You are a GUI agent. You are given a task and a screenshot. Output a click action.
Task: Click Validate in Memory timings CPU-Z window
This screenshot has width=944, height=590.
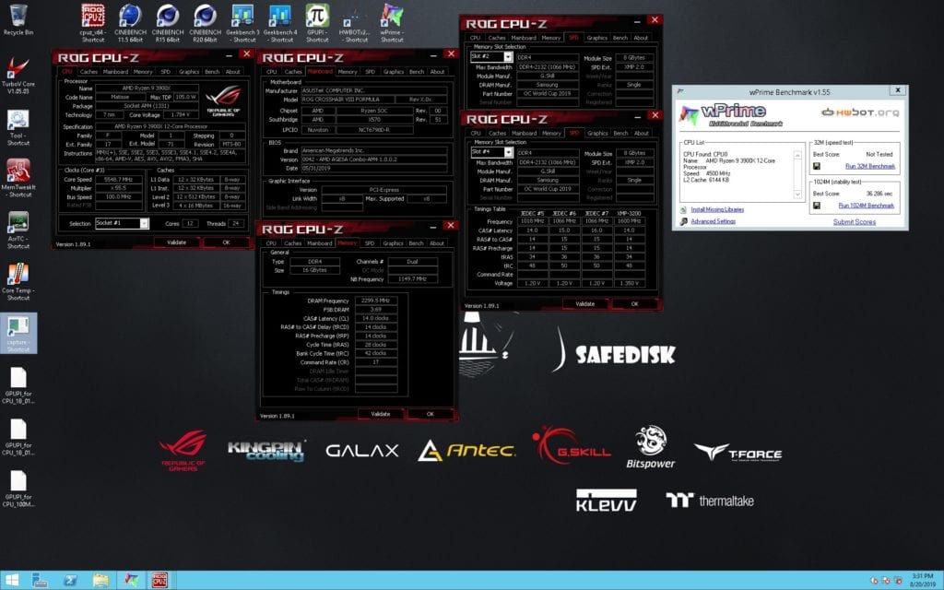point(381,414)
